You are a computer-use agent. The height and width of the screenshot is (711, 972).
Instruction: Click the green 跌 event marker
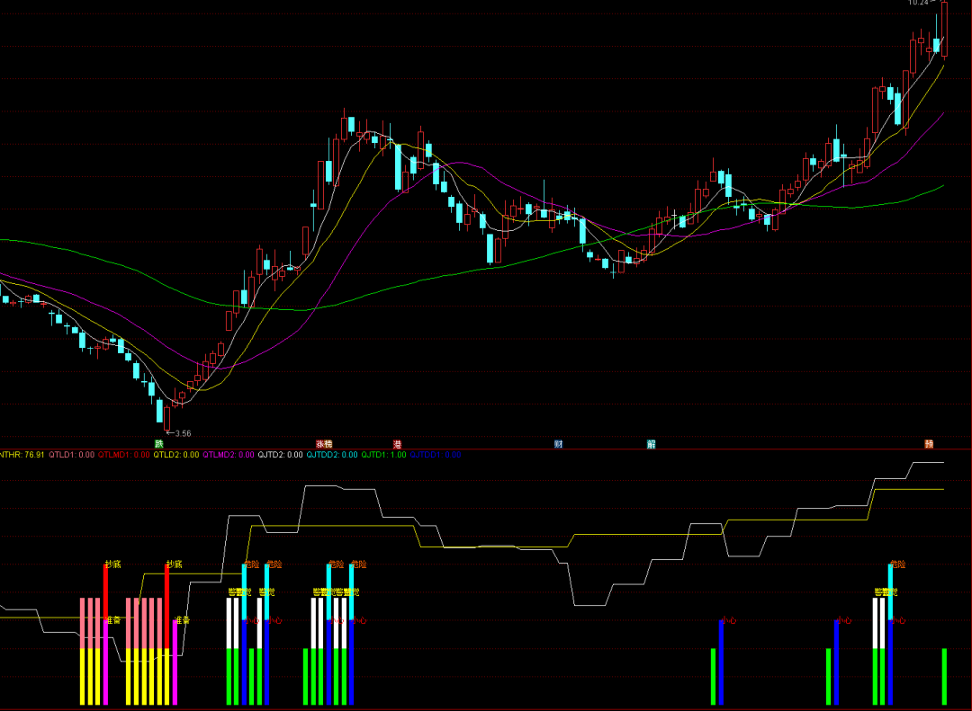tap(159, 443)
